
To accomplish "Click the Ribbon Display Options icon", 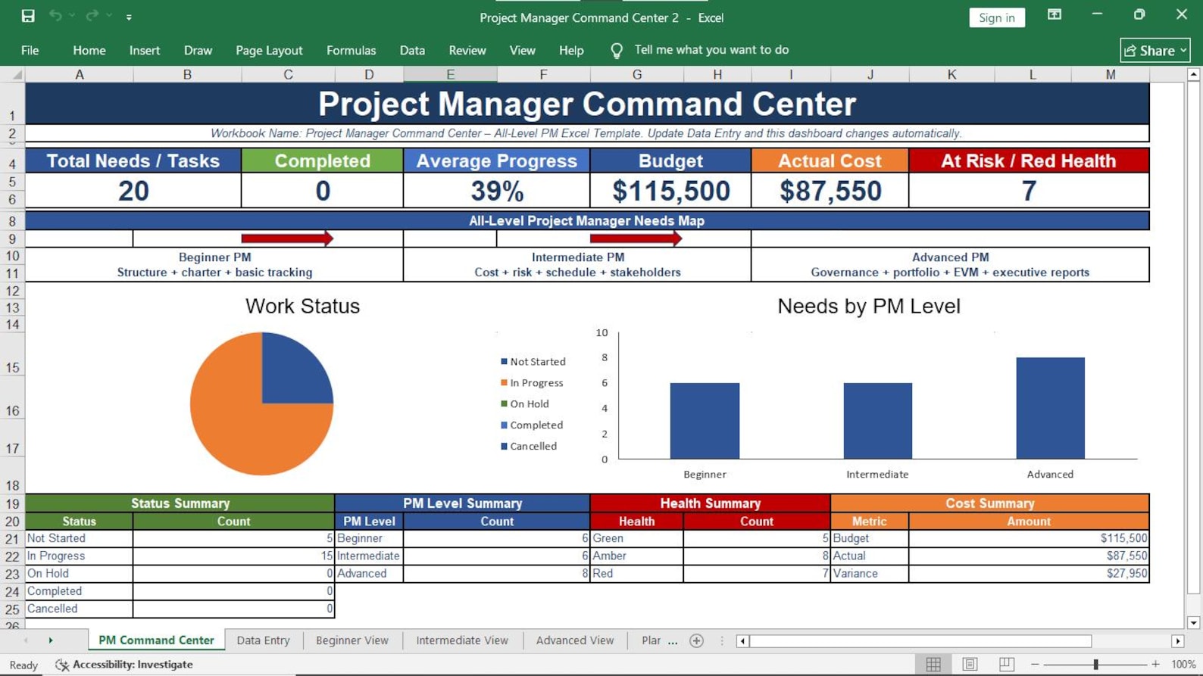I will coord(1055,15).
